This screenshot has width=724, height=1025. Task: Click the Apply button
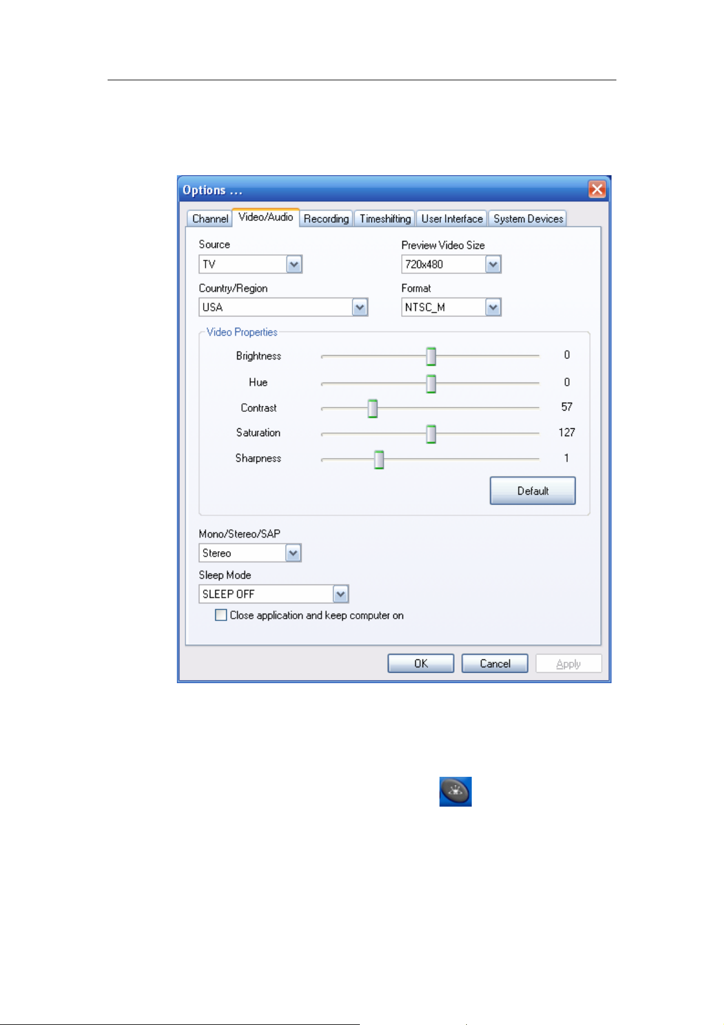coord(568,664)
